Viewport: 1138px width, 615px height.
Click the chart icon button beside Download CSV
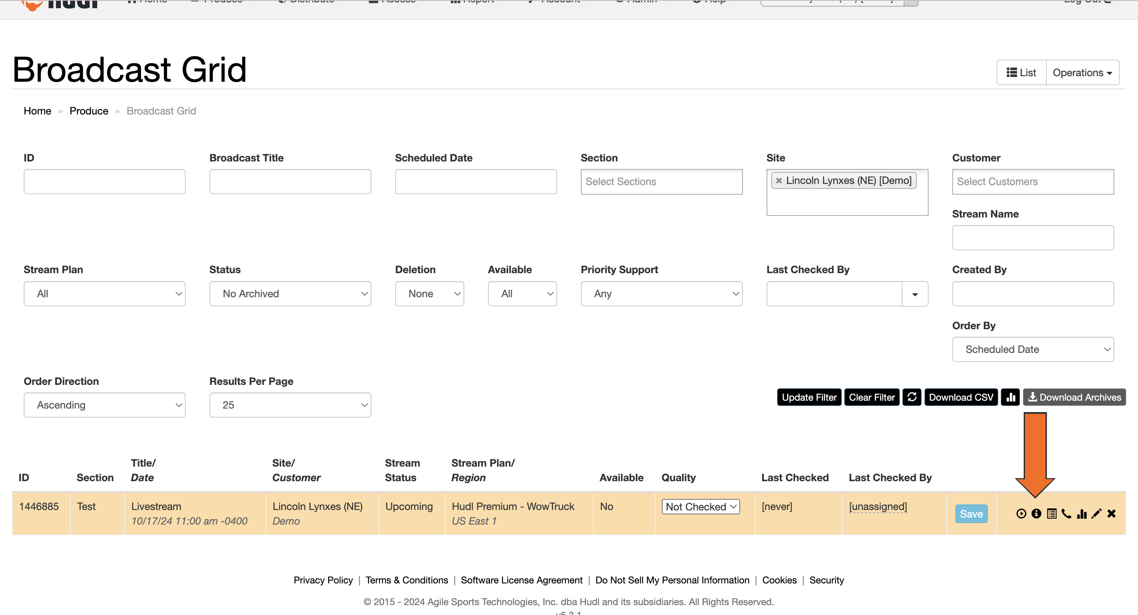coord(1010,397)
